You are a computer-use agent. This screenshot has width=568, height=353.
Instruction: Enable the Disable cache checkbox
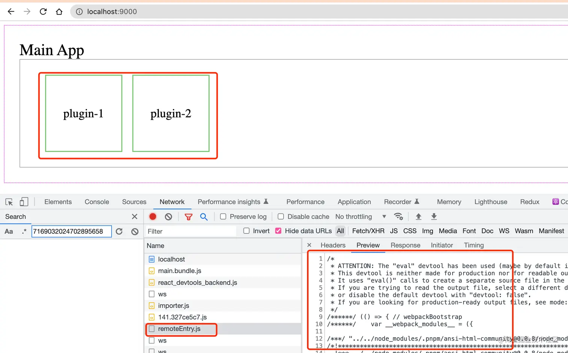[281, 217]
